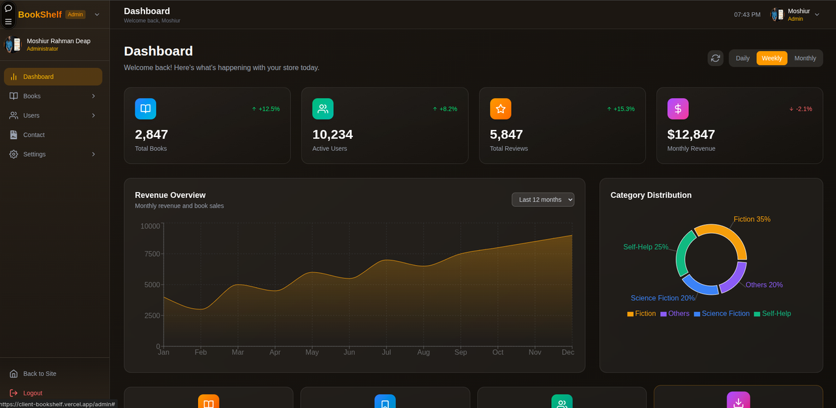Click the "Self-Help 25%" chart label
The width and height of the screenshot is (836, 408).
click(646, 247)
